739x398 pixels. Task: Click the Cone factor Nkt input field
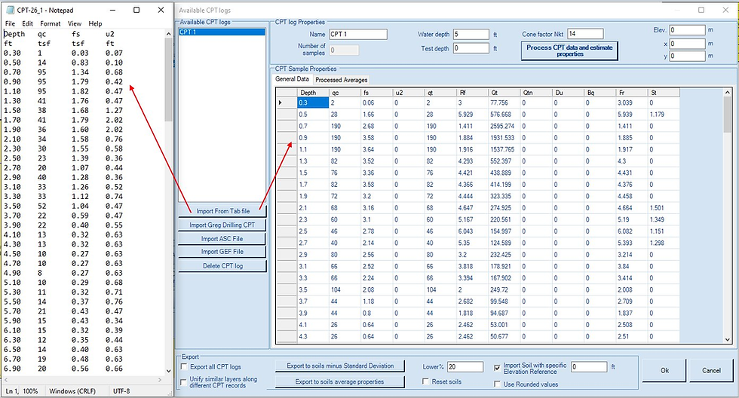(x=585, y=34)
